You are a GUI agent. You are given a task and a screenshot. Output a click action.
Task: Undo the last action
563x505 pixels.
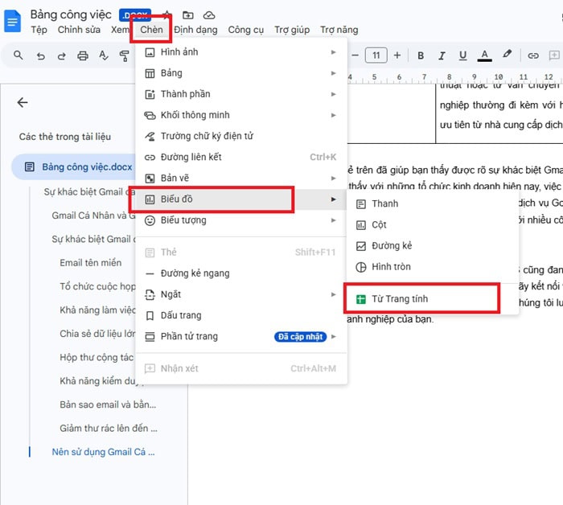click(40, 55)
